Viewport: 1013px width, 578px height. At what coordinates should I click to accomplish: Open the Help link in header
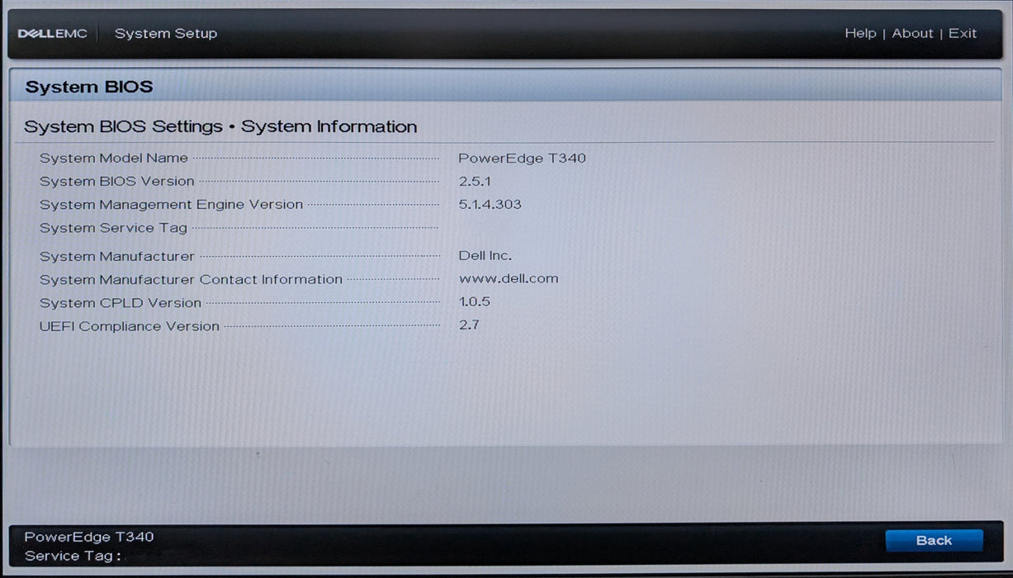click(860, 34)
